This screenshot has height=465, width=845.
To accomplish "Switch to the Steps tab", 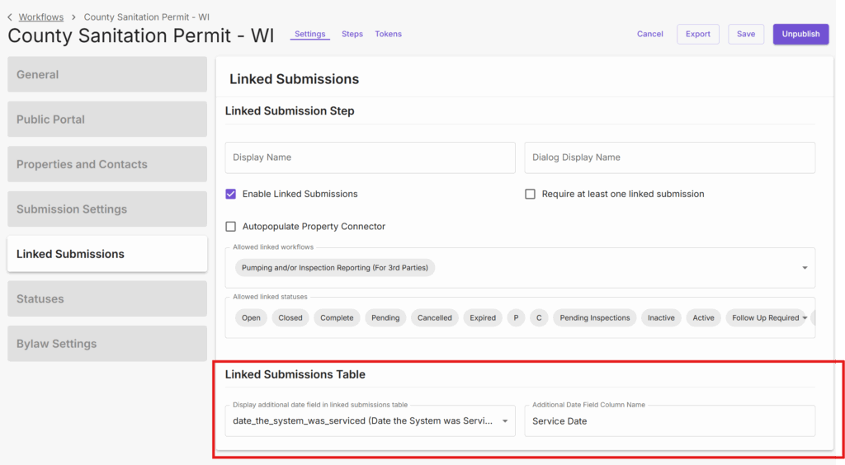I will (352, 34).
